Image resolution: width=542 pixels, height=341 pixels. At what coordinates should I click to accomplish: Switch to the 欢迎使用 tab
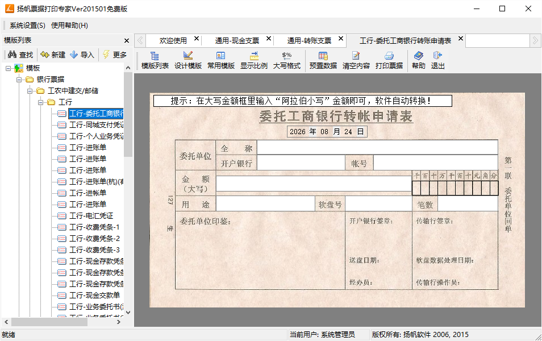click(x=173, y=41)
